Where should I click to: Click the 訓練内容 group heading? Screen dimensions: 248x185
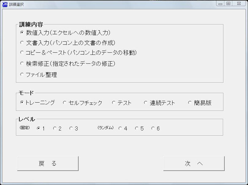(x=31, y=25)
